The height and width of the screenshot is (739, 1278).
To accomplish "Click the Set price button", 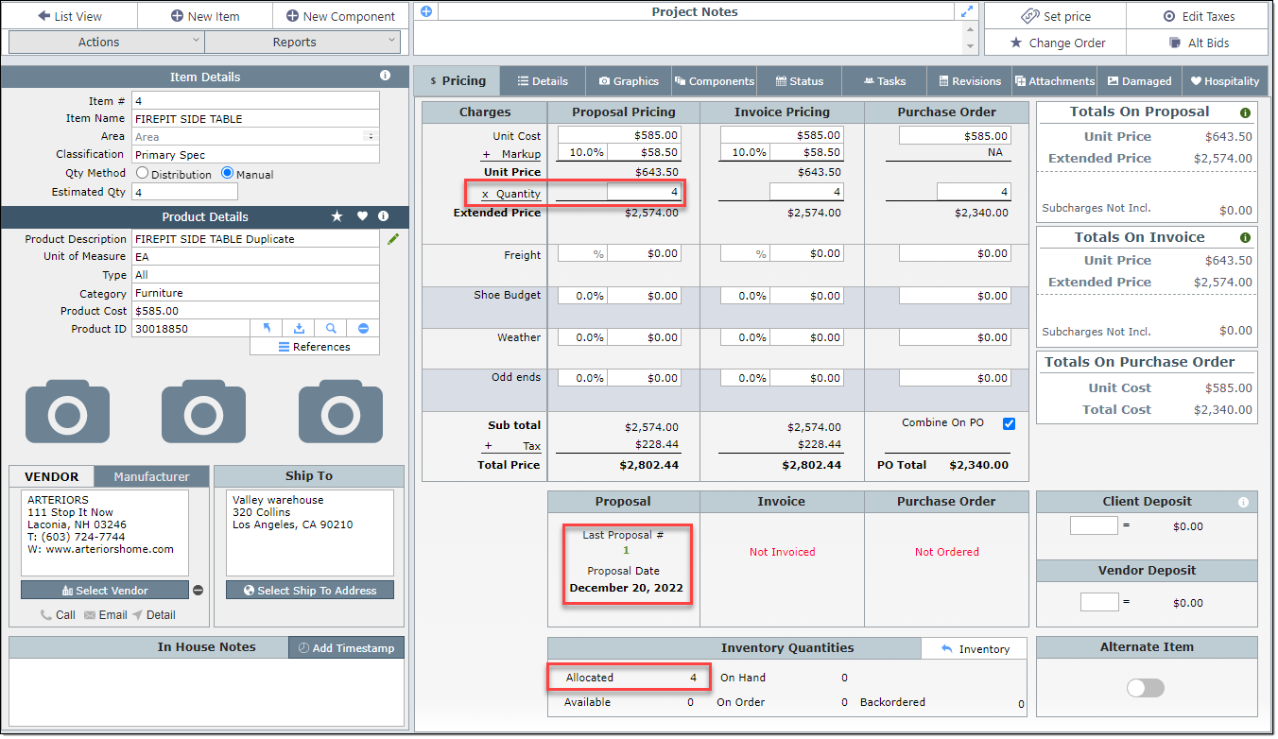I will (1055, 16).
